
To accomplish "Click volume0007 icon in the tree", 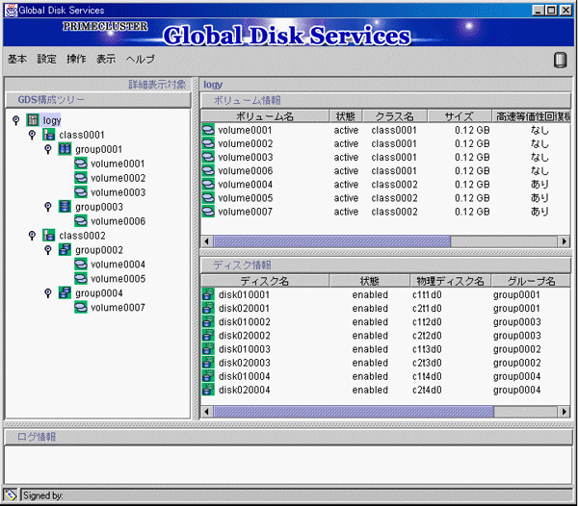I will click(81, 307).
